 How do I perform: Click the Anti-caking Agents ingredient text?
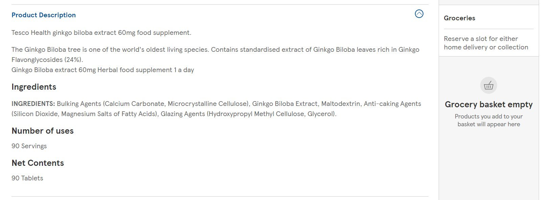tap(392, 104)
